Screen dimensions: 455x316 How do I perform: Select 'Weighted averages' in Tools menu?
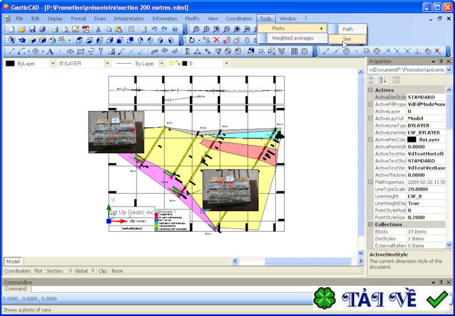pos(292,38)
